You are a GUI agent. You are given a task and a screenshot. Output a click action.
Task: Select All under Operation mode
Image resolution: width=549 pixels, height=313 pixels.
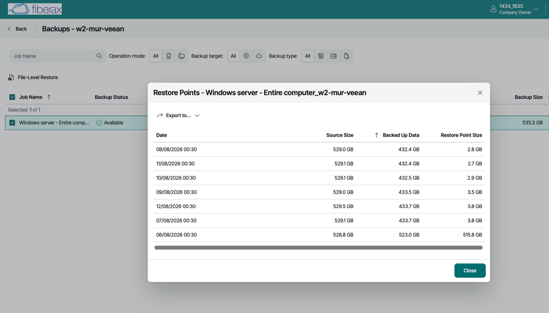point(156,56)
